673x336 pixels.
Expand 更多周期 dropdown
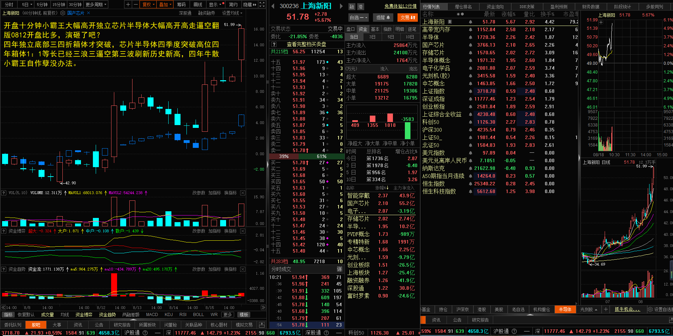96,5
